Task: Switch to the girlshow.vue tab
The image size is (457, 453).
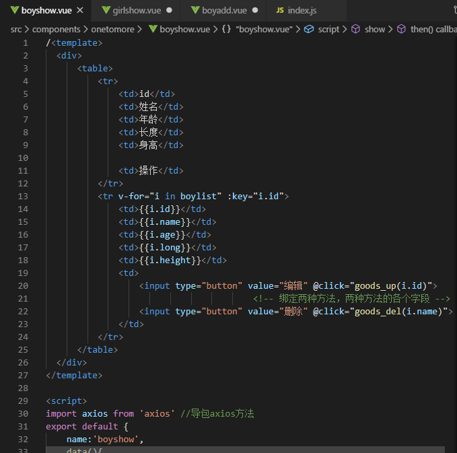Action: pyautogui.click(x=136, y=11)
